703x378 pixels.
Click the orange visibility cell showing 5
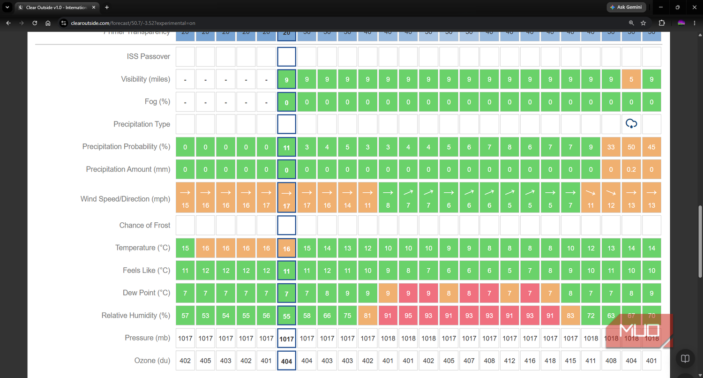pyautogui.click(x=631, y=79)
